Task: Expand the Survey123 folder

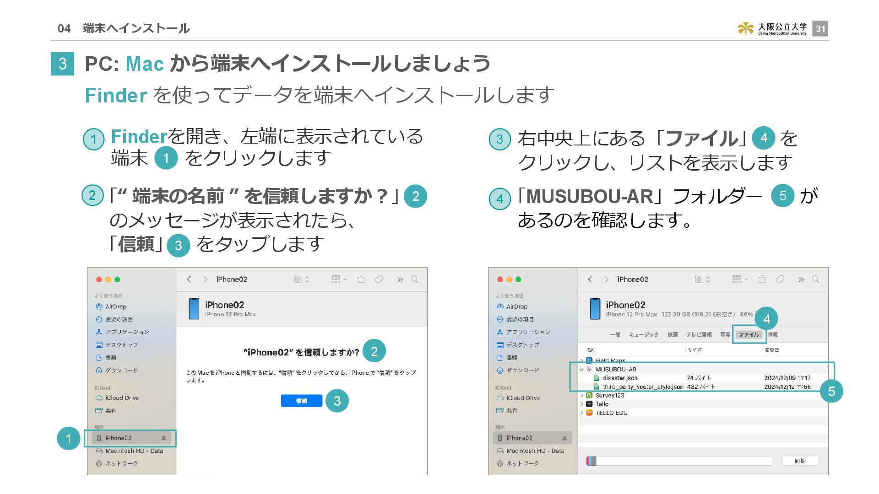Action: coord(582,396)
